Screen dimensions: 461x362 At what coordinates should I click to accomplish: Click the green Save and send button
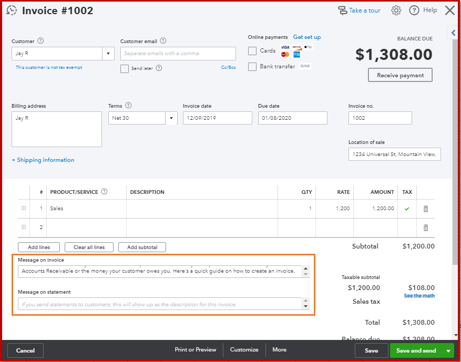(416, 350)
